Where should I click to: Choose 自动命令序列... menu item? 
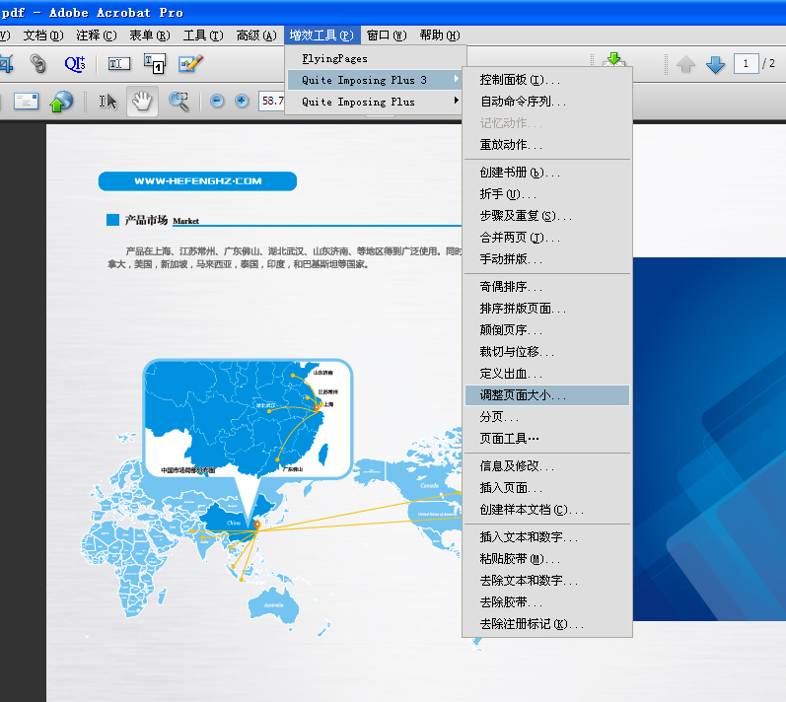click(547, 102)
